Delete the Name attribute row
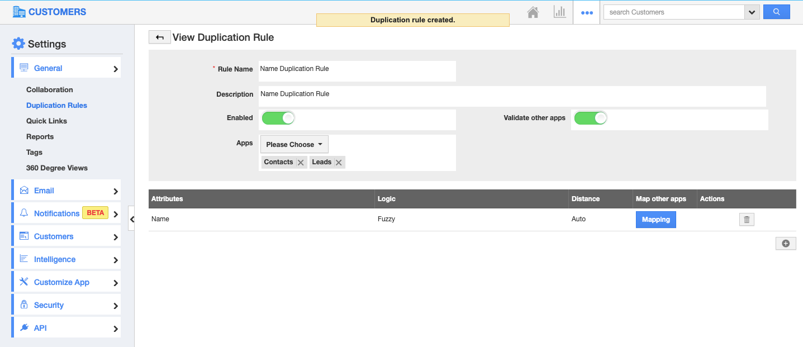 coord(747,220)
